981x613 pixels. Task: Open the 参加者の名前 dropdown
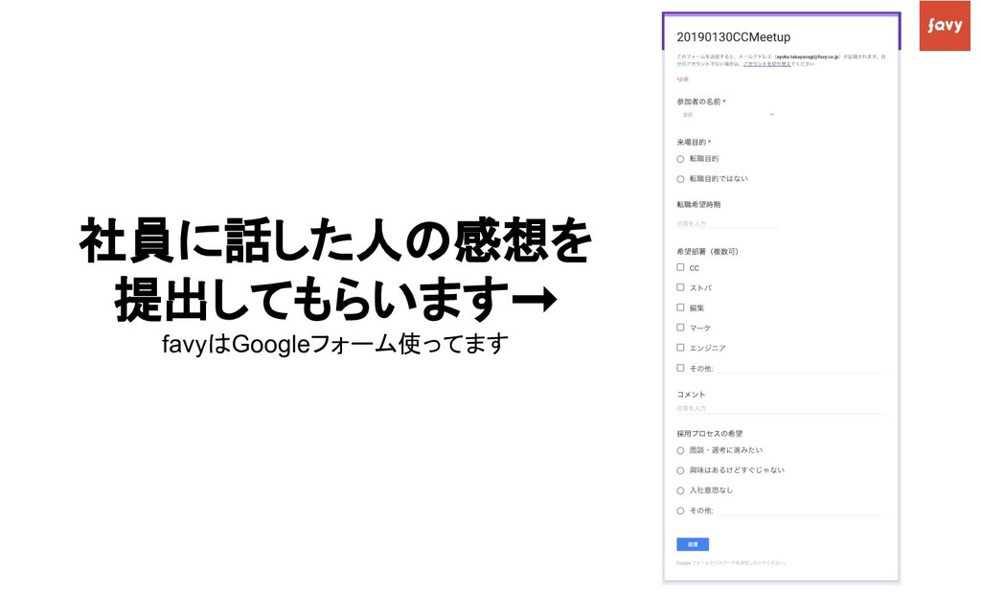[728, 115]
